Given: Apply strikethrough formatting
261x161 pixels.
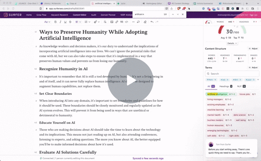Looking at the screenshot, I should click(70, 22).
